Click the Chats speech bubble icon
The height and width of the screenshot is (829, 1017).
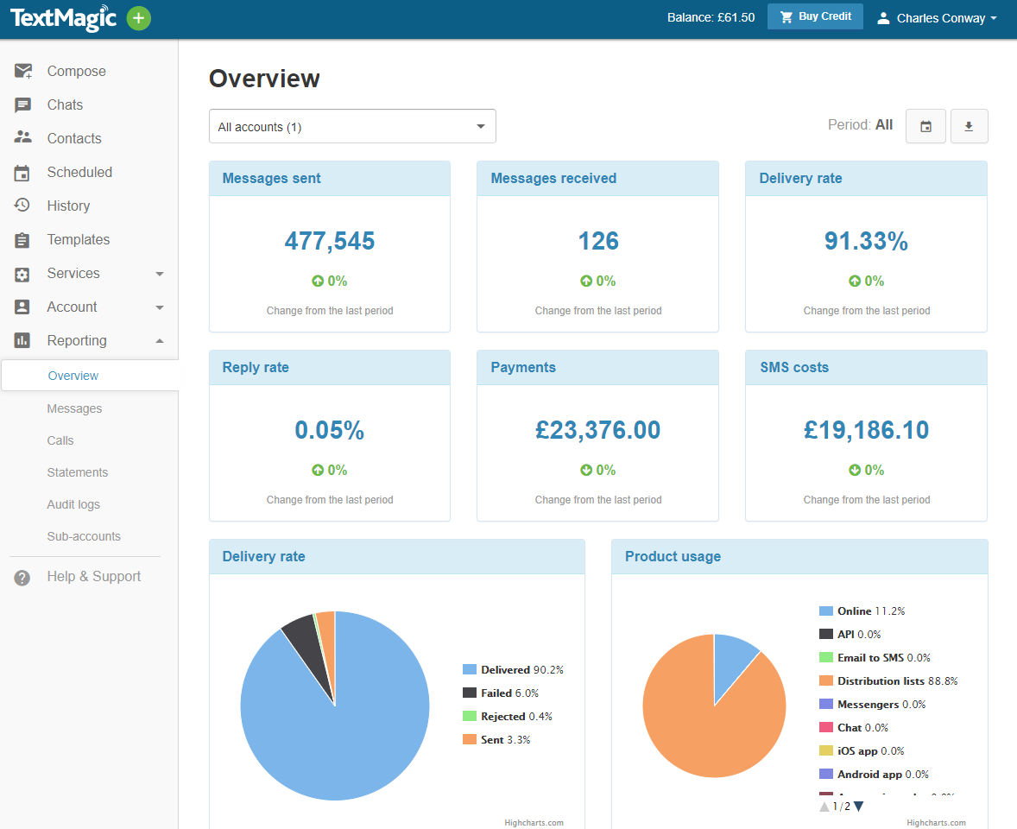click(x=22, y=105)
